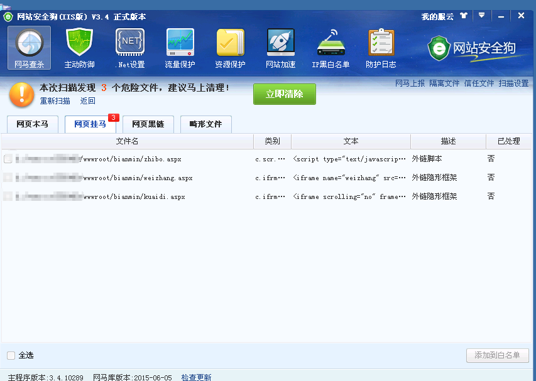Open the 主动防御 shield module

79,48
